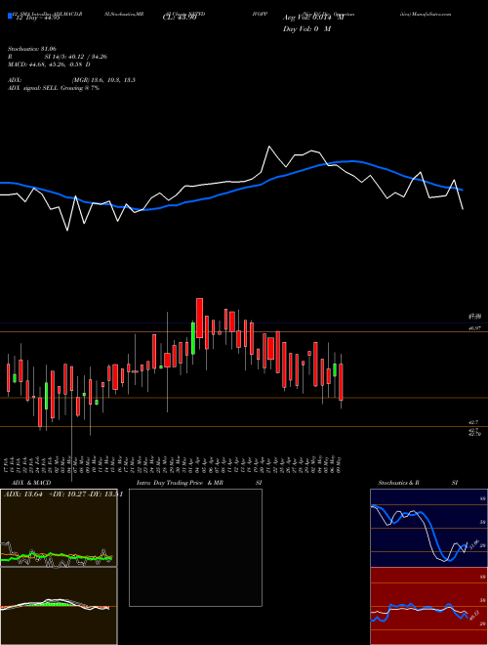Click the 46.97 price level label
The image size is (488, 645).
point(474,327)
